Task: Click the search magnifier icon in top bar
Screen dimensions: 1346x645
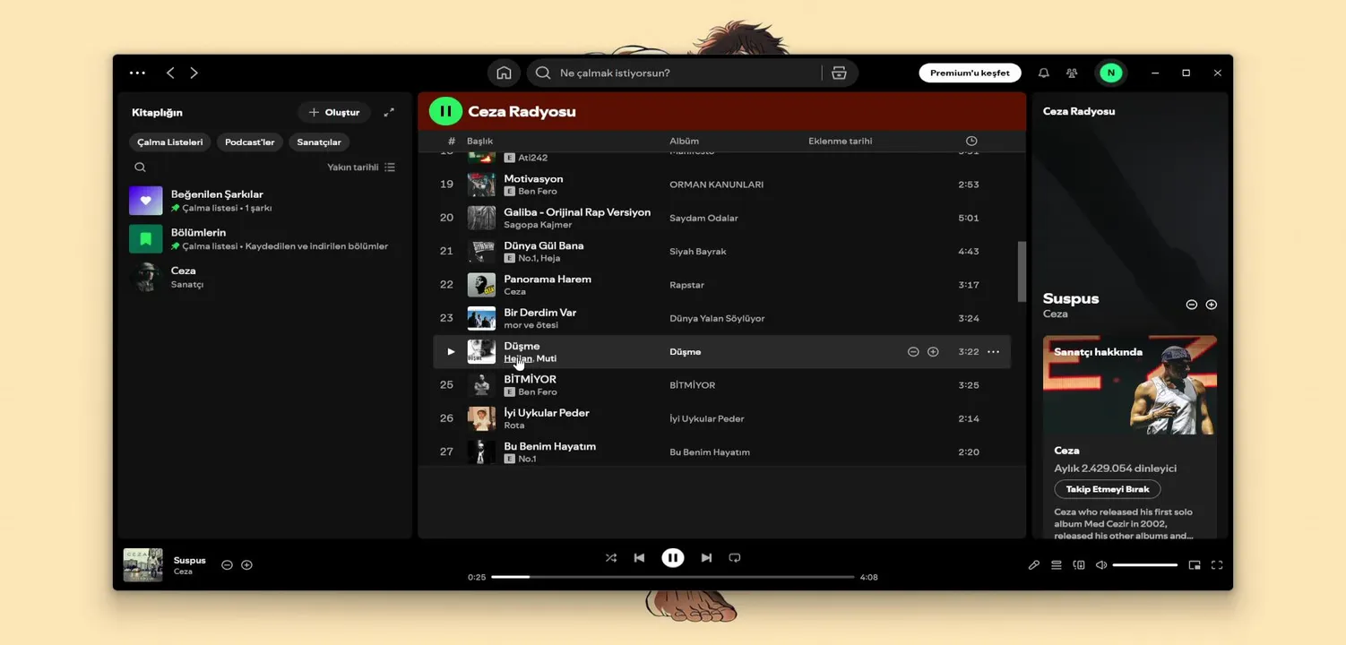Action: click(543, 73)
